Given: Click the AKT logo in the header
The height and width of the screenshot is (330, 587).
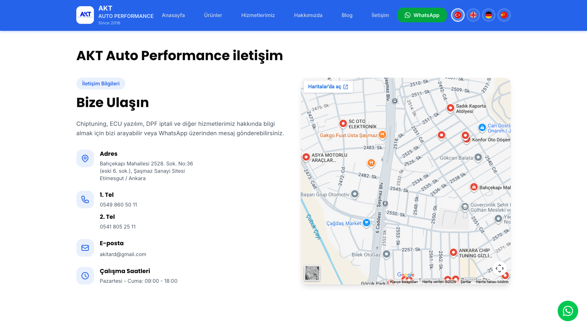Looking at the screenshot, I should click(85, 15).
